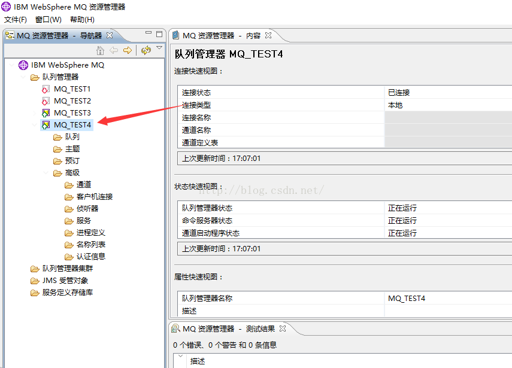Click the 通道 folder icon

pyautogui.click(x=69, y=185)
